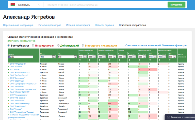This screenshot has height=120, width=195.
Task: Open company ОАО "Базис-Новополоцк"
Action: [x=20, y=104]
